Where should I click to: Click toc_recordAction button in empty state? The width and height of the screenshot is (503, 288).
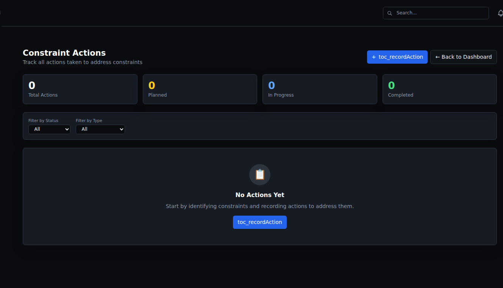click(260, 222)
